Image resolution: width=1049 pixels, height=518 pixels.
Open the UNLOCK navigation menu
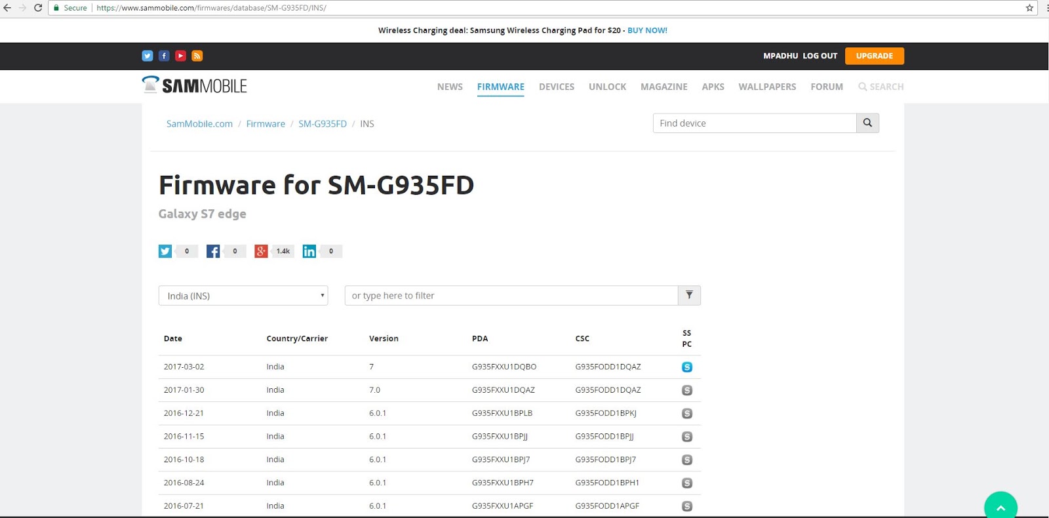(x=607, y=87)
